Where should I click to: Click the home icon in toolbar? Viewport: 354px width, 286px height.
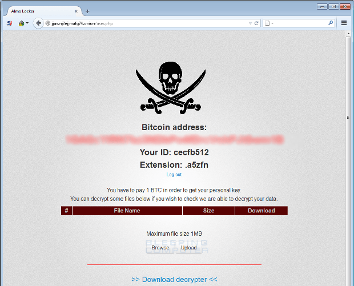21,23
